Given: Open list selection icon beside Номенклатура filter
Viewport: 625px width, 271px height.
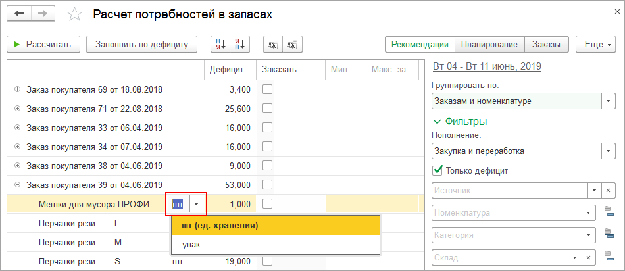Looking at the screenshot, I should point(609,212).
